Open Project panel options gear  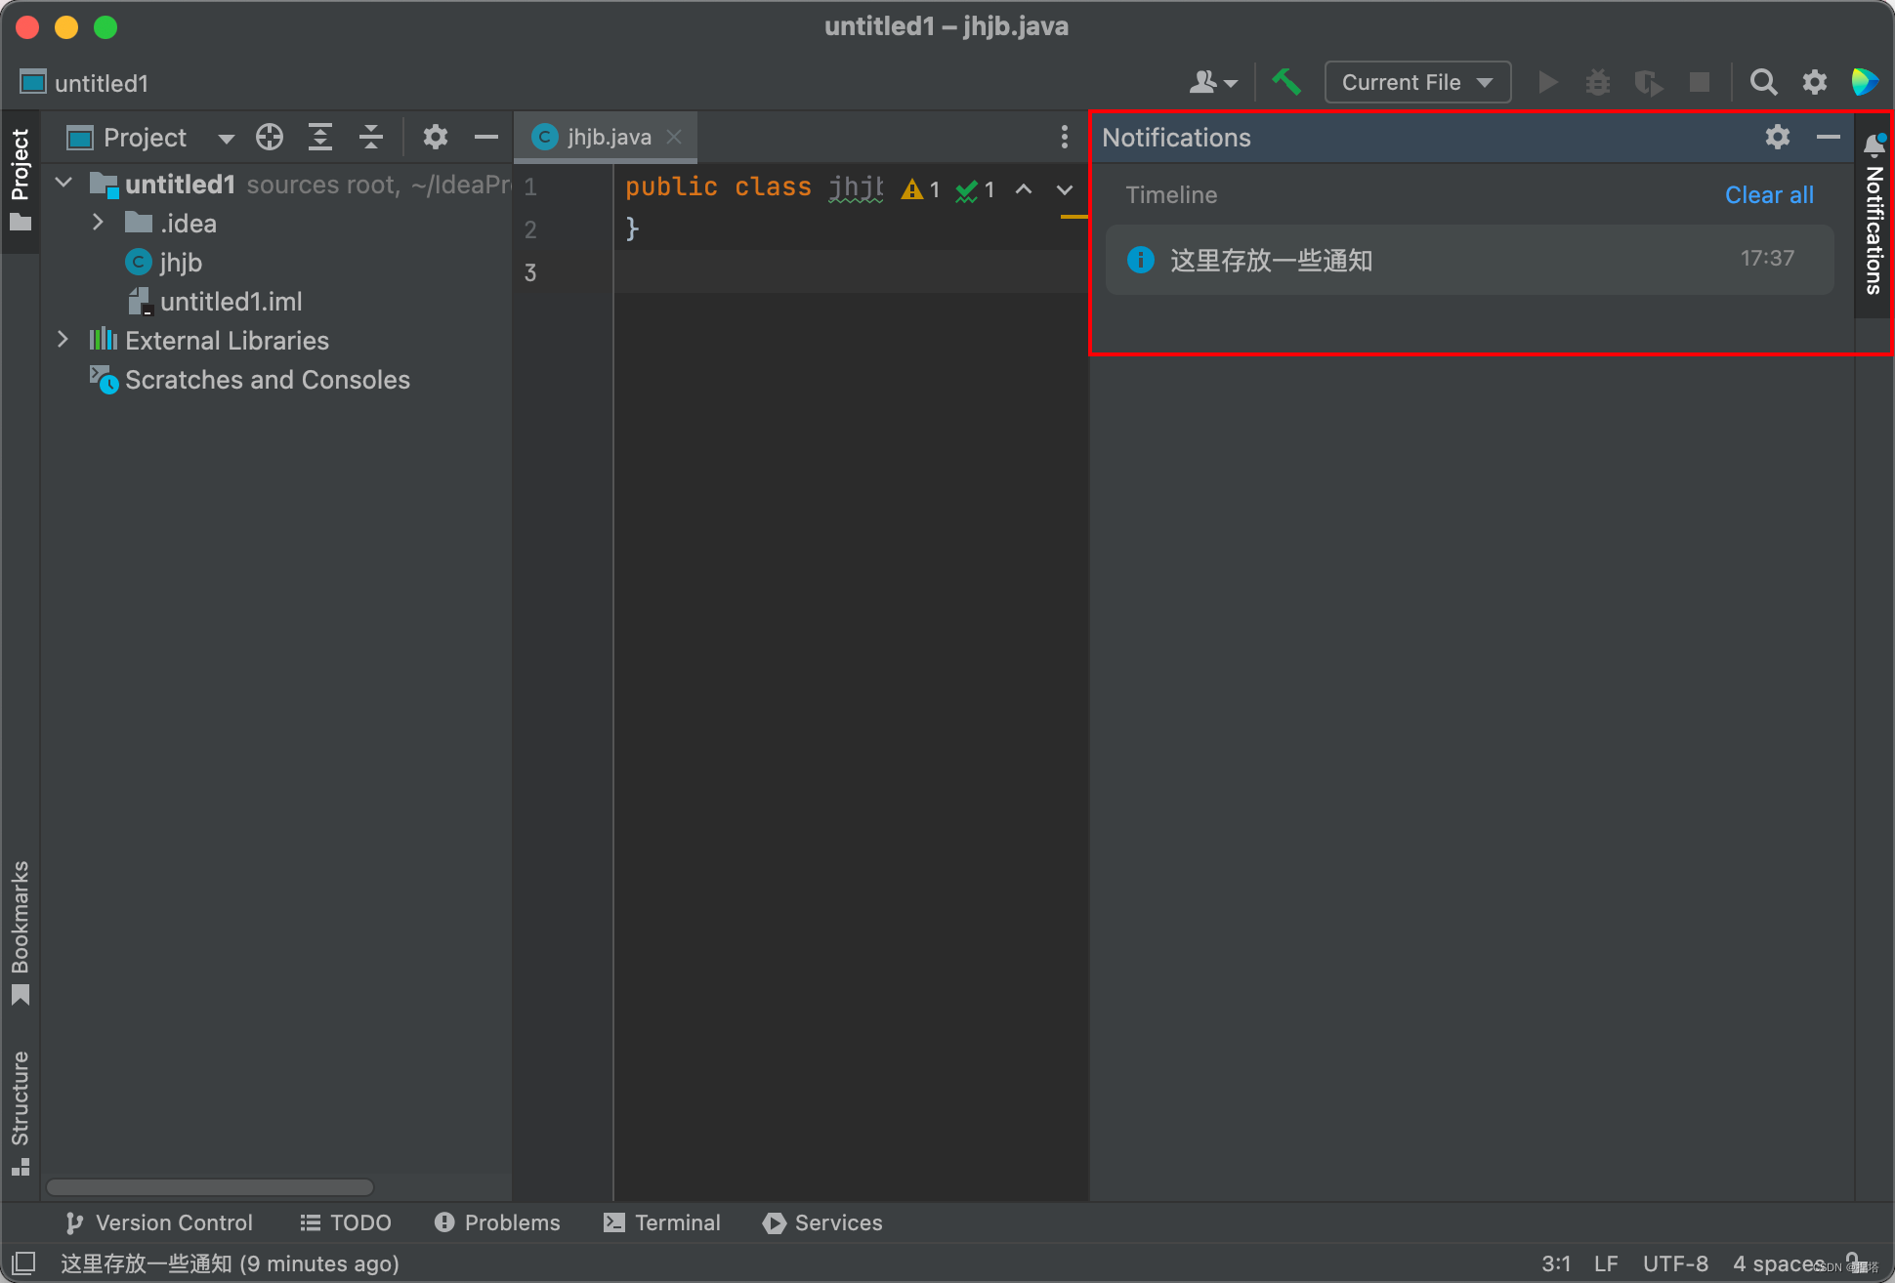pyautogui.click(x=436, y=137)
